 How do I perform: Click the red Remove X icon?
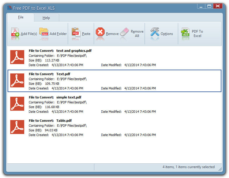[x=100, y=32]
